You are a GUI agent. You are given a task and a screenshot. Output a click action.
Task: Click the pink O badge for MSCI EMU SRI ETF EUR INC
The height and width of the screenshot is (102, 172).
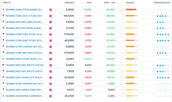[x=50, y=65]
